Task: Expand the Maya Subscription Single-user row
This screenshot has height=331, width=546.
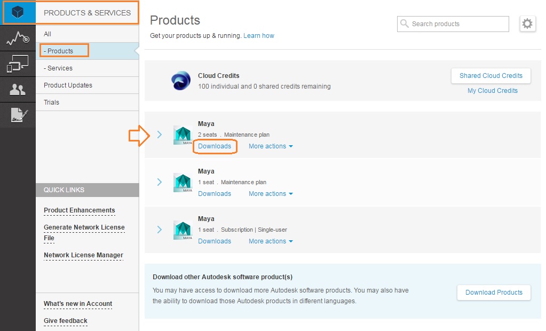Action: 160,230
